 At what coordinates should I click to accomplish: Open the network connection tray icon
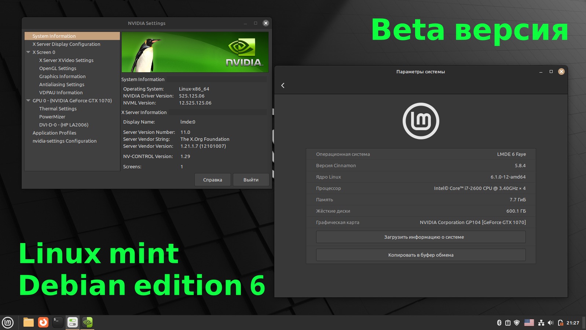(x=541, y=323)
